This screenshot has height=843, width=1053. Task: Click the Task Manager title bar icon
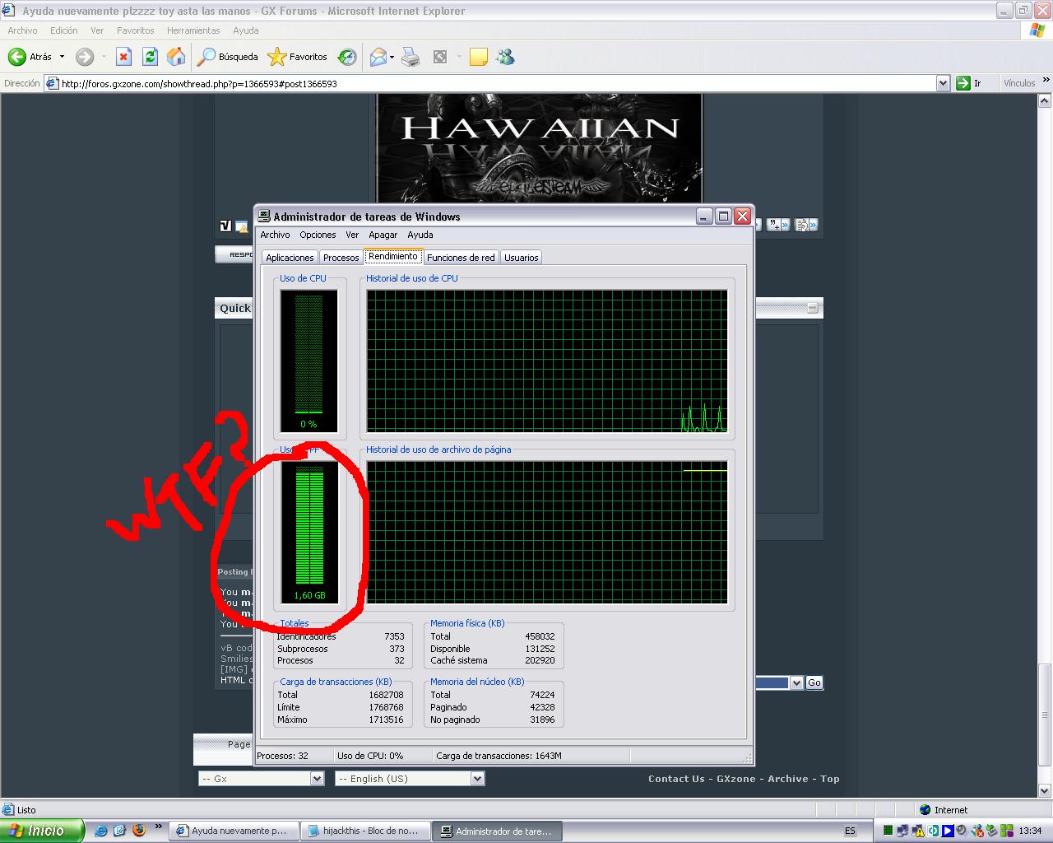[x=264, y=217]
